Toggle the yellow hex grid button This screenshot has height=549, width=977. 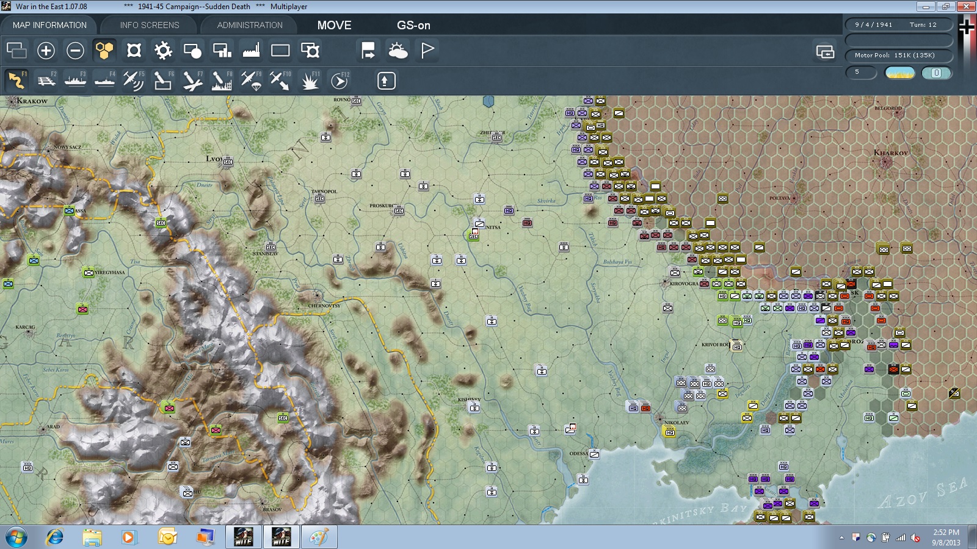click(104, 50)
